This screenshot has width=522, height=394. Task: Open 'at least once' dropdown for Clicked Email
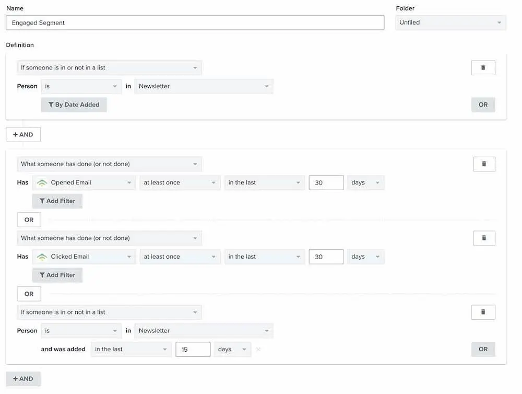pyautogui.click(x=180, y=257)
